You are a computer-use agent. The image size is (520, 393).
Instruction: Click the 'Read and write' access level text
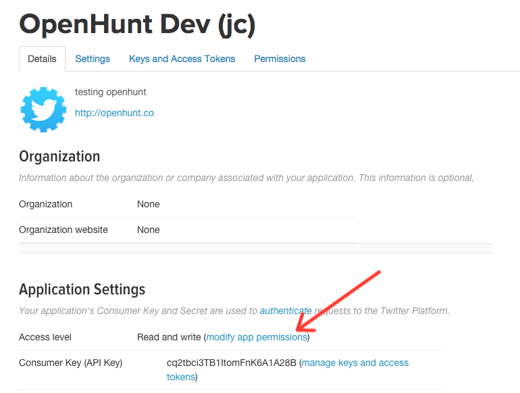click(169, 337)
